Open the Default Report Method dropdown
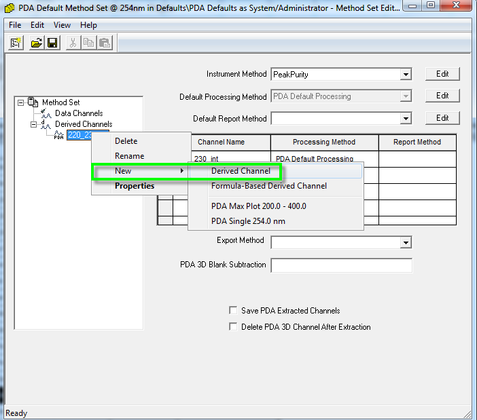The width and height of the screenshot is (477, 420). tap(406, 119)
